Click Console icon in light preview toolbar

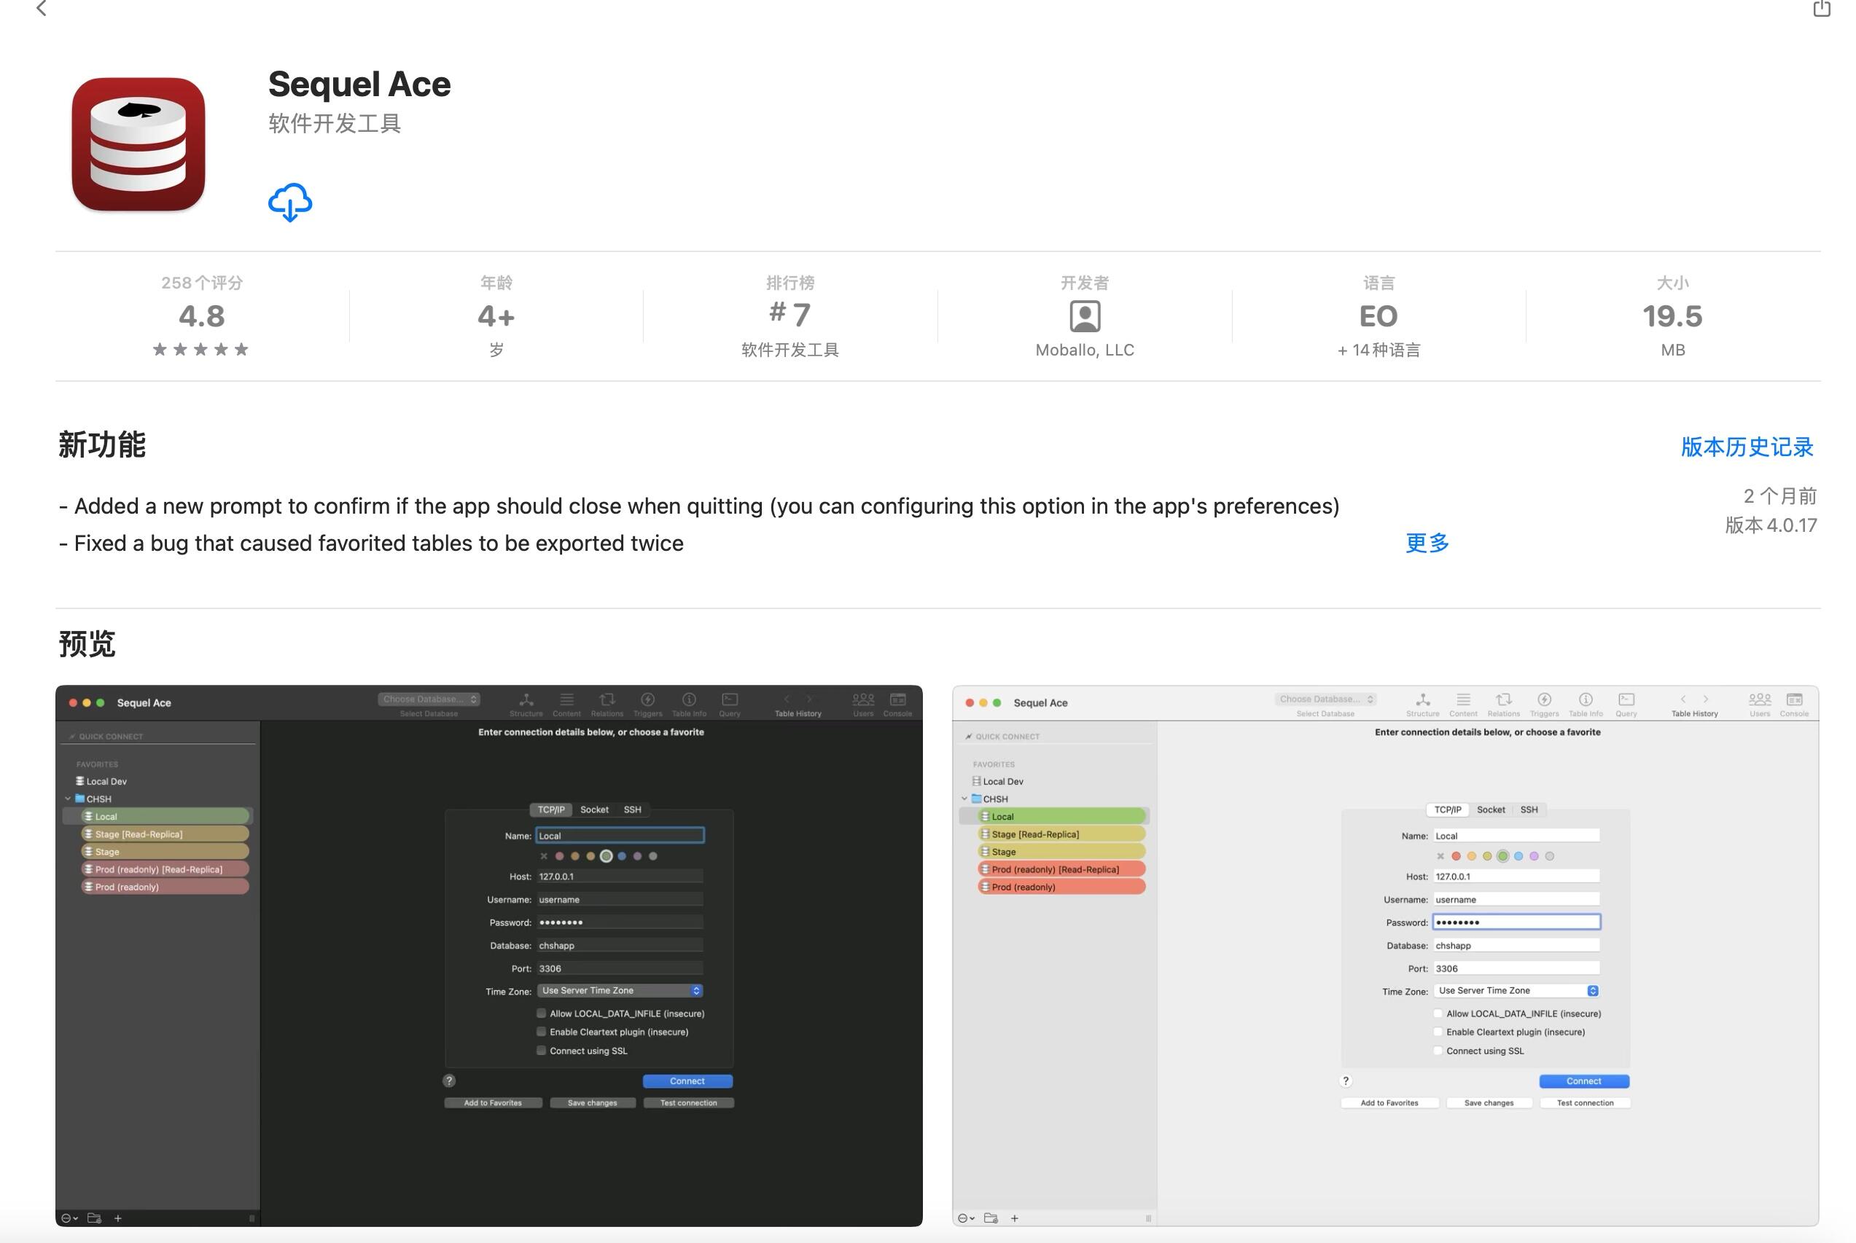point(1793,701)
